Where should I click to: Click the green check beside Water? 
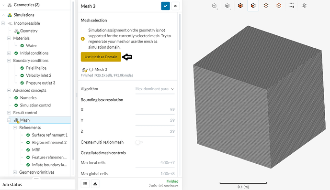coord(22,45)
